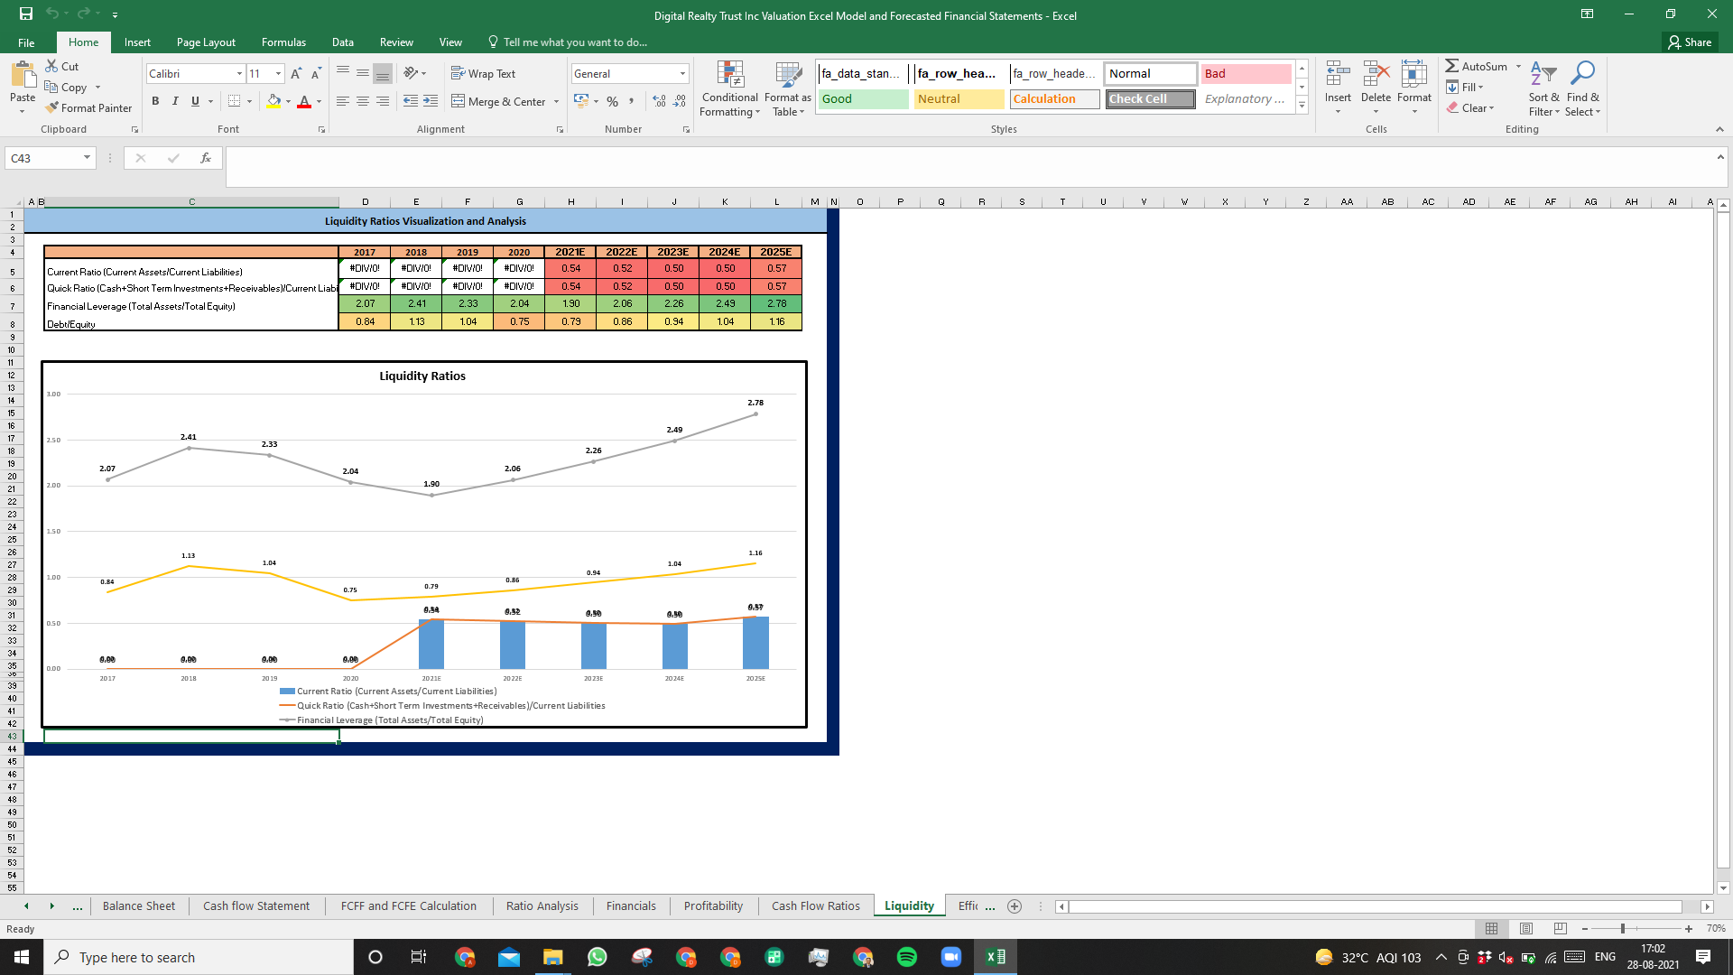
Task: Adjust the zoom slider handle
Action: point(1623,928)
